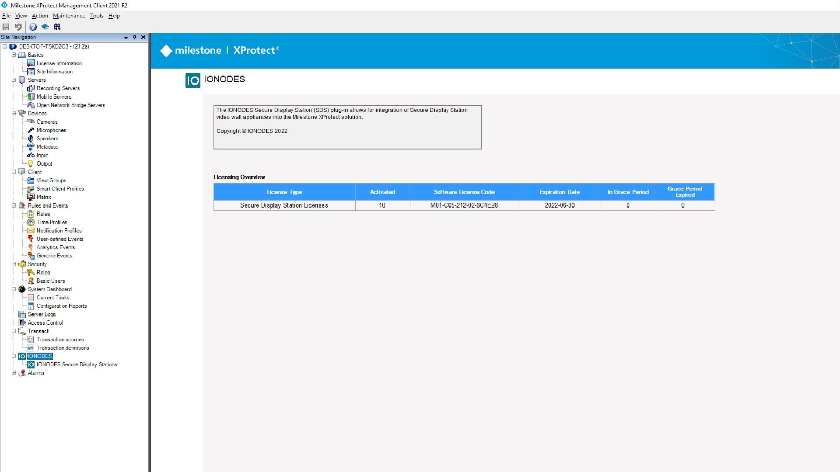Select Basic Users tree item

click(51, 281)
